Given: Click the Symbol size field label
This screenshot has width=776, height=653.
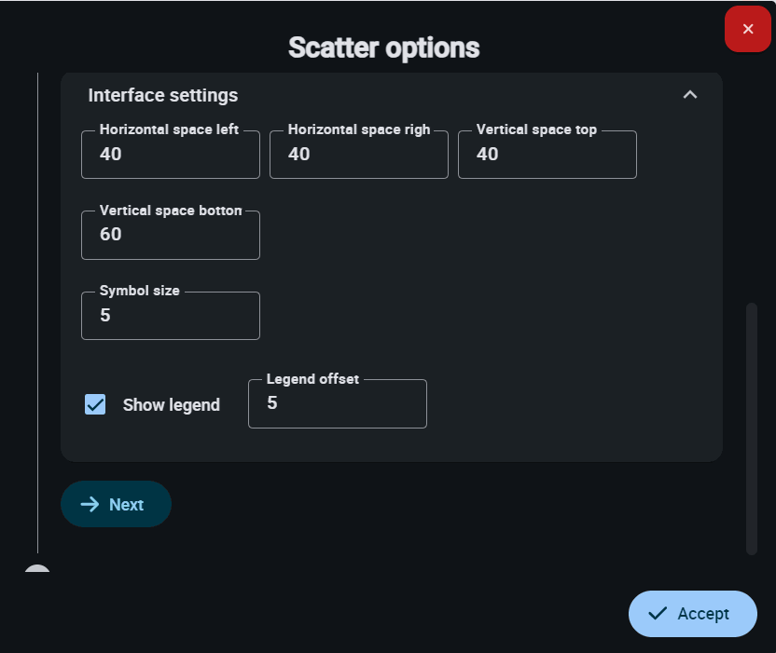Looking at the screenshot, I should [140, 291].
